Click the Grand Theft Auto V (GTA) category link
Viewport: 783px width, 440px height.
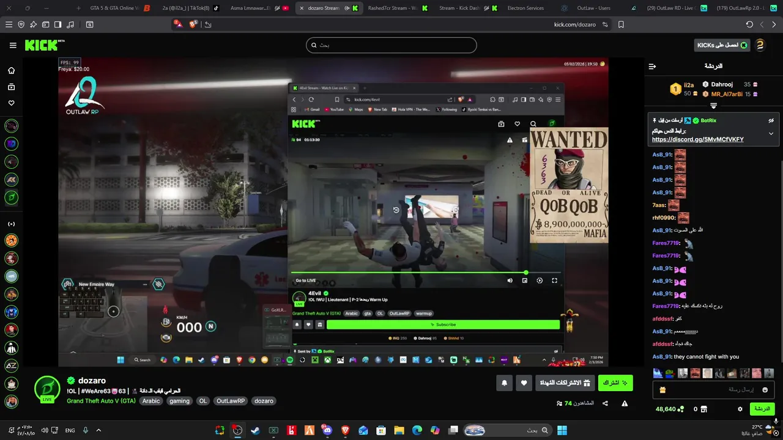[x=101, y=401]
